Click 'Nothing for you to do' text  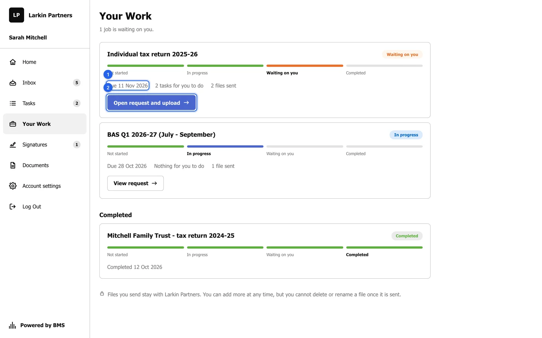pyautogui.click(x=179, y=166)
